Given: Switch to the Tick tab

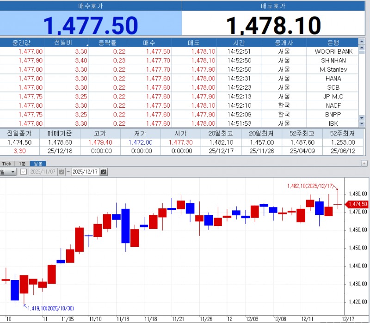Looking at the screenshot, I should (x=6, y=164).
